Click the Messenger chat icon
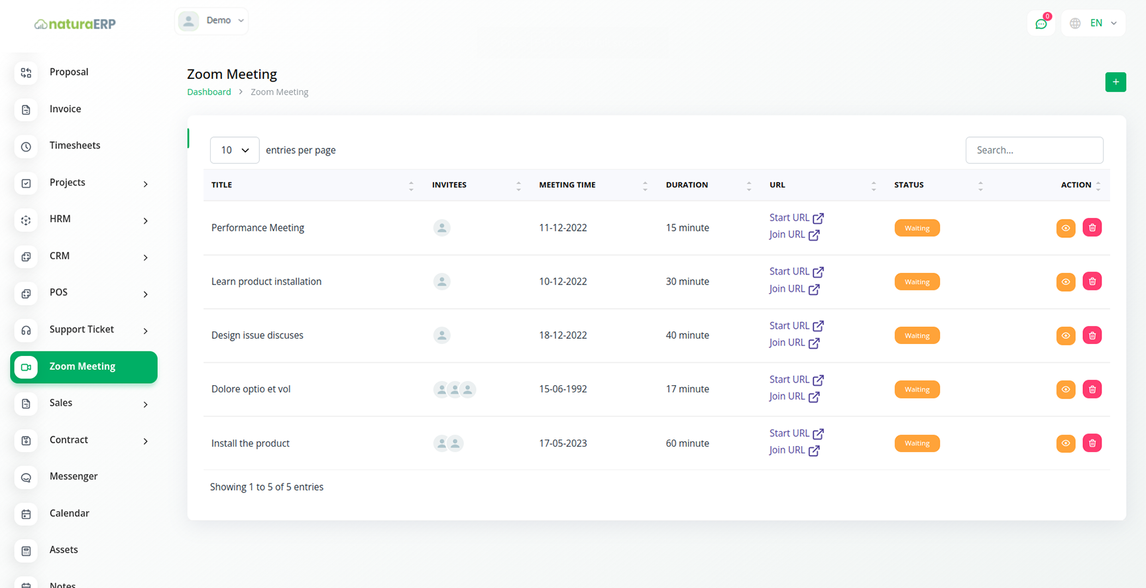This screenshot has height=588, width=1146. click(26, 477)
